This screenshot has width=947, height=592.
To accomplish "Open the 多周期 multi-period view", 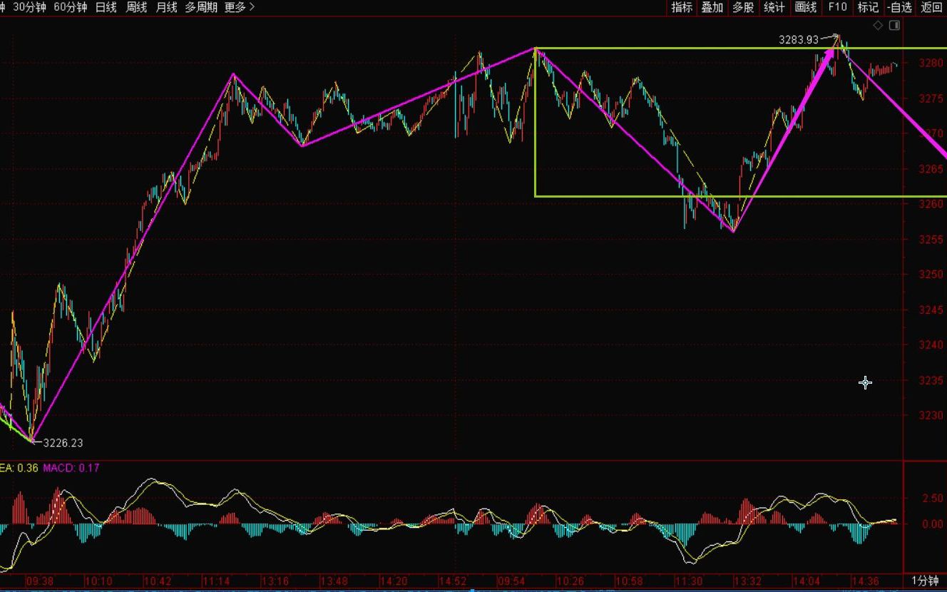I will pyautogui.click(x=201, y=7).
